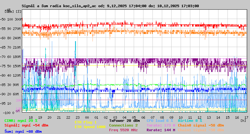
Task: Click the '210M' y-axis label
Action: tap(17, 47)
